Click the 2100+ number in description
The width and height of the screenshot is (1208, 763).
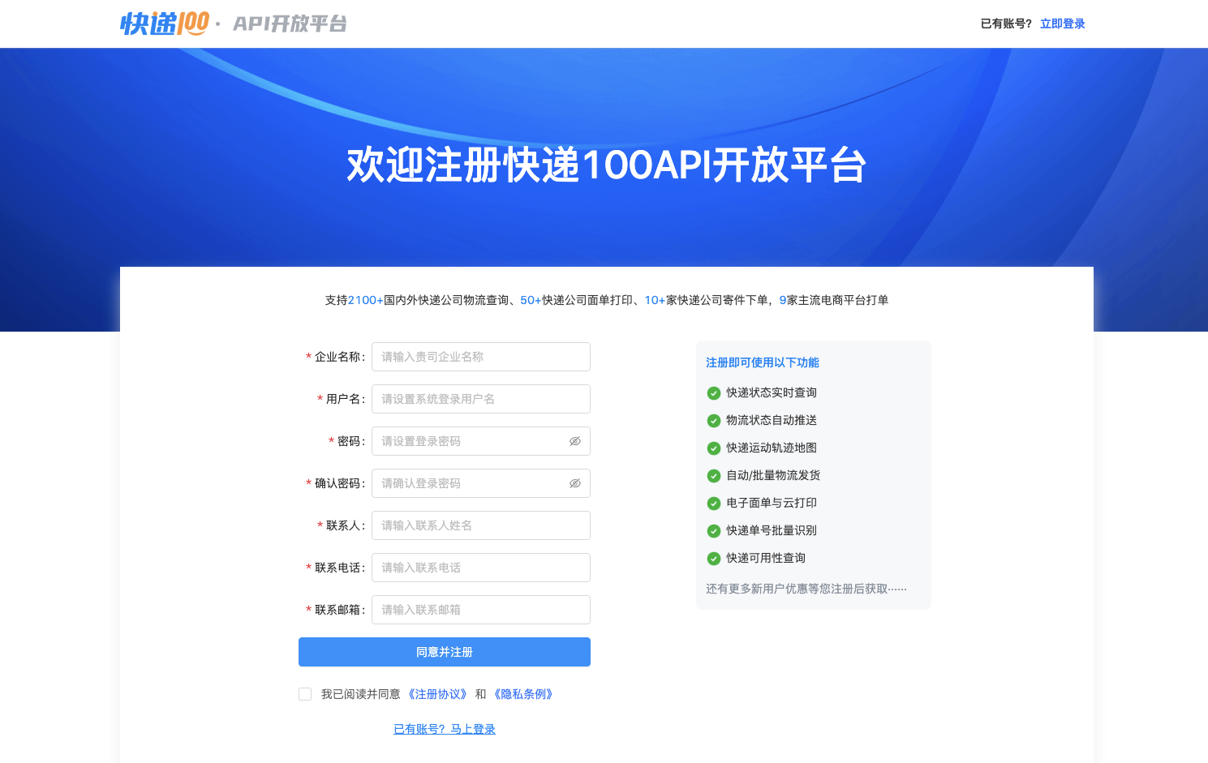[366, 300]
